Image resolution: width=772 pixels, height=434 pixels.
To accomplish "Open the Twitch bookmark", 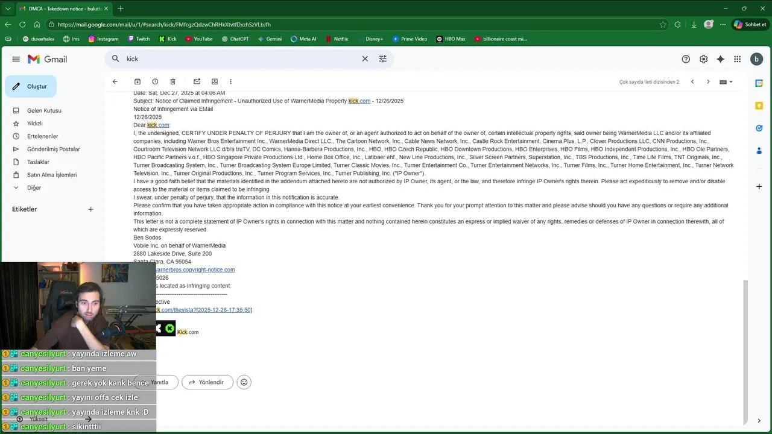I will (139, 39).
